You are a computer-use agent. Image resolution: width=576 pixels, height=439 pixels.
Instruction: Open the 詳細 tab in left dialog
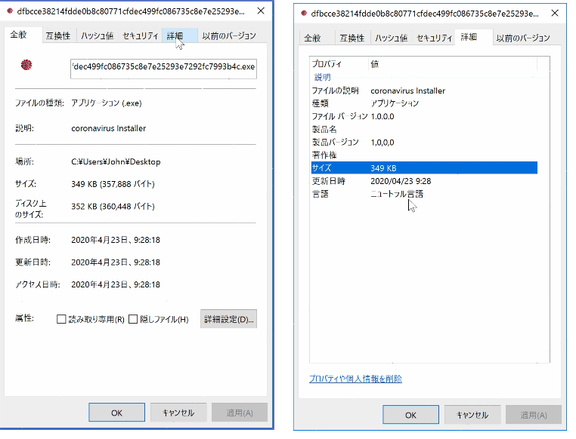pos(175,35)
